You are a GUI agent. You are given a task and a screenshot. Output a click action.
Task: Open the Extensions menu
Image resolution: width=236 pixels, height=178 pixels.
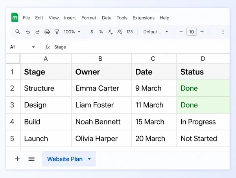[x=144, y=18]
